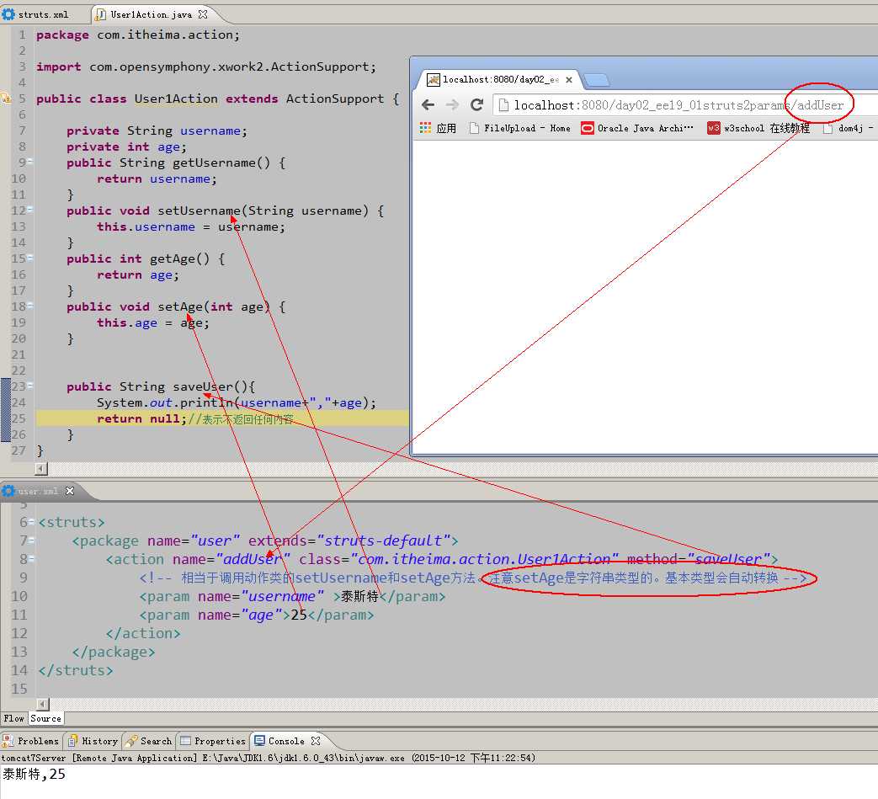Image resolution: width=878 pixels, height=799 pixels.
Task: Reload the browser page
Action: click(x=476, y=104)
